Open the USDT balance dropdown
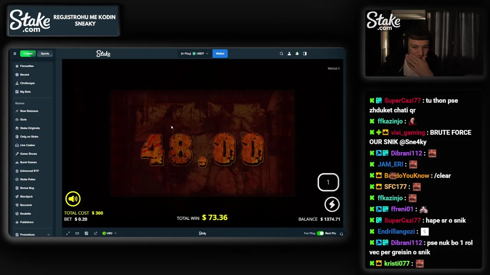Screen dimensions: 490x275 coord(194,53)
